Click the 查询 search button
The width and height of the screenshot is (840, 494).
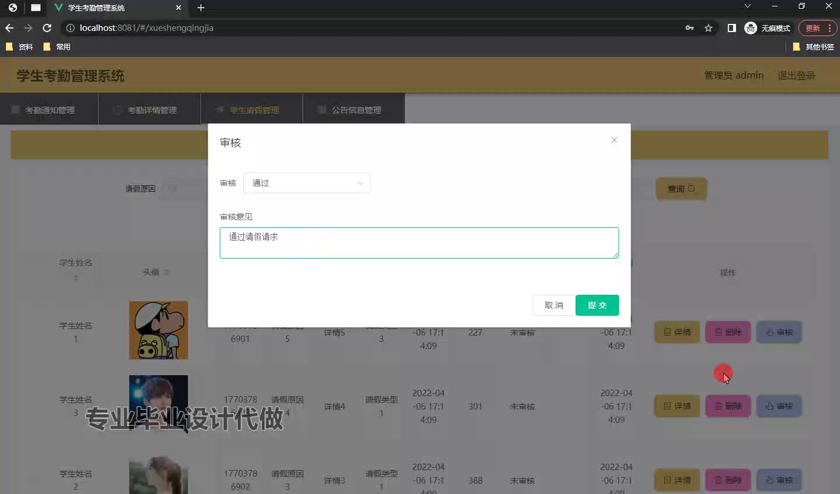coord(681,189)
